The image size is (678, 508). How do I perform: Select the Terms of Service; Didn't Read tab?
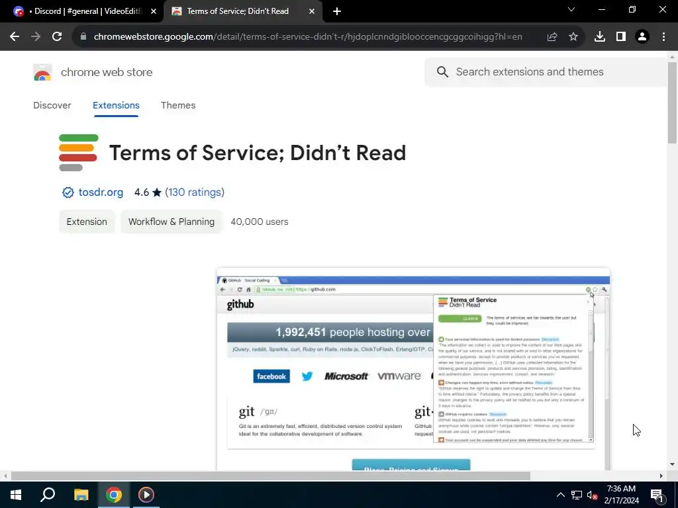[238, 11]
